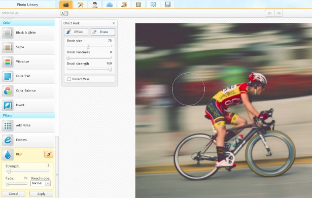Close the Effect Mask panel
312x198 pixels.
click(114, 23)
